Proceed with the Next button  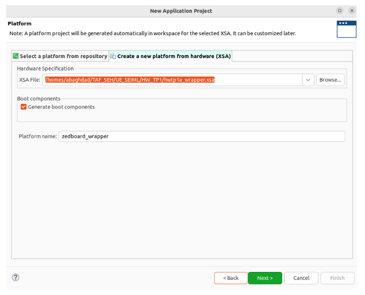(x=265, y=278)
